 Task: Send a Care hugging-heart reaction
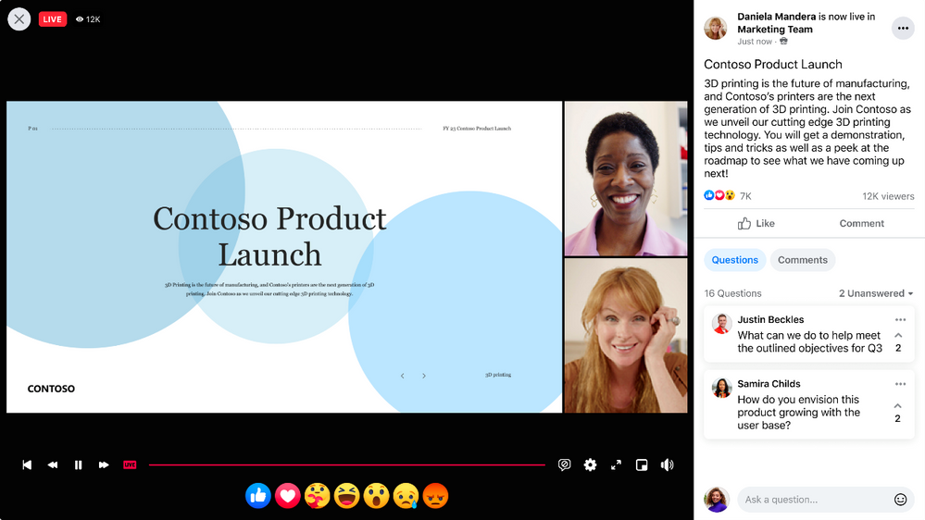tap(317, 496)
